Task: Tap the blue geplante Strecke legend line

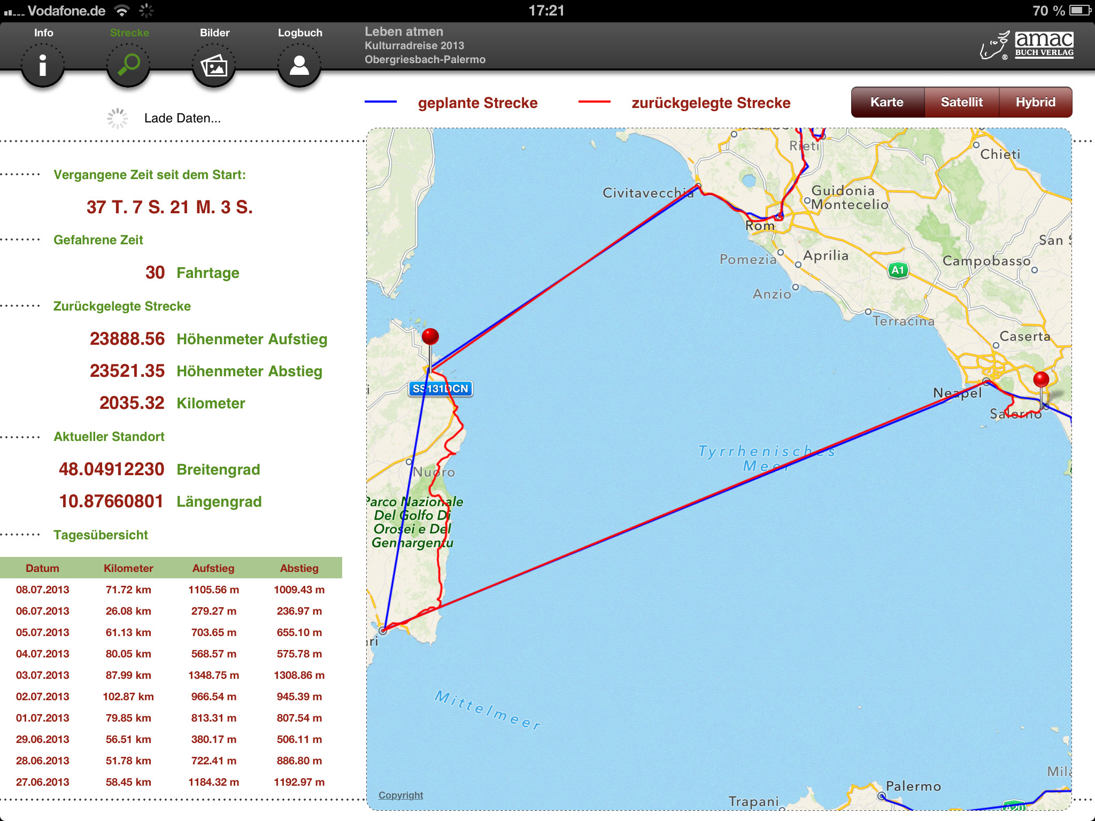Action: click(381, 102)
